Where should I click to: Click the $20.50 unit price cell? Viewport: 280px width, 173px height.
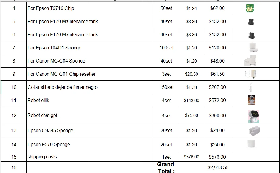tap(191, 74)
